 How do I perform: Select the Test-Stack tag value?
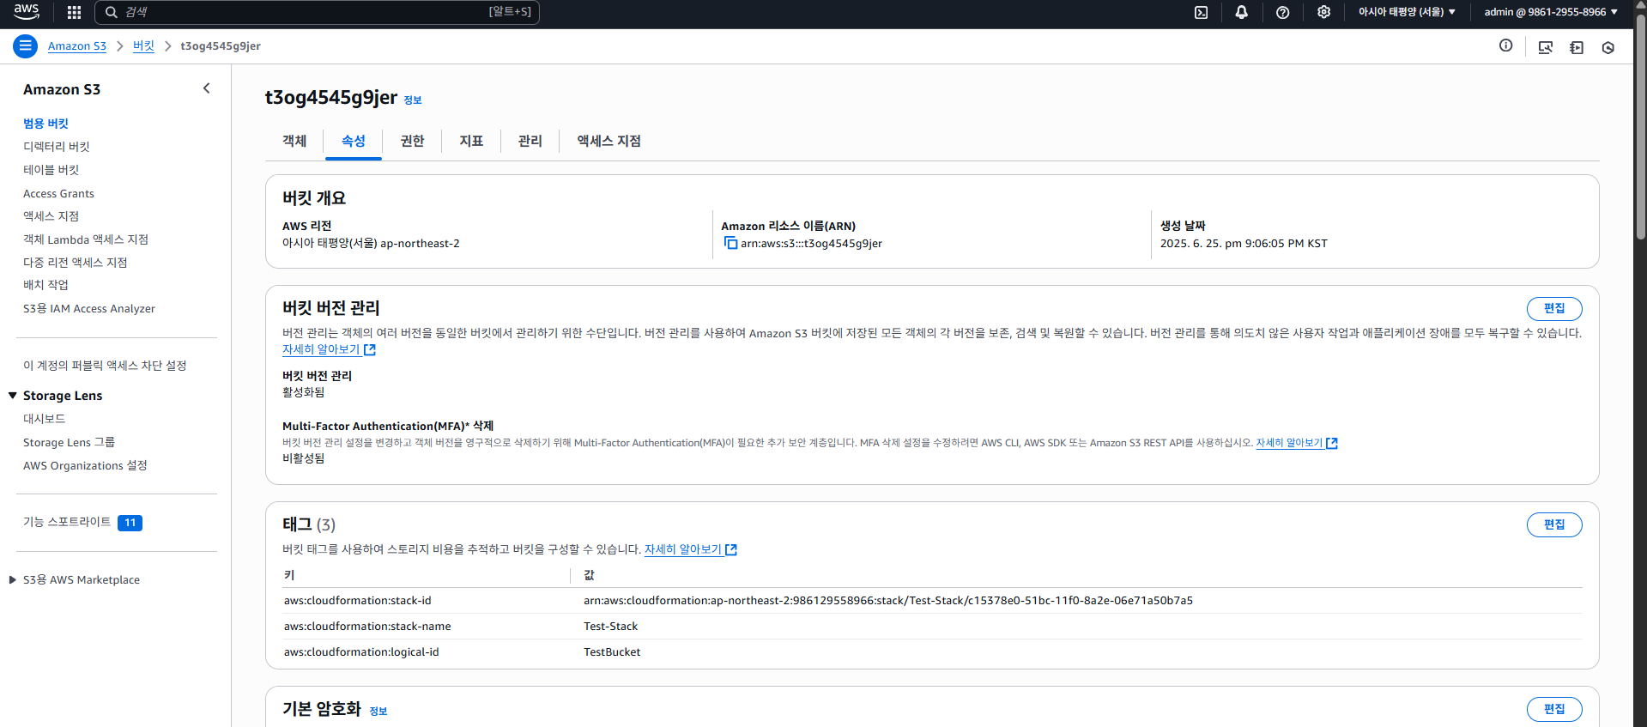pyautogui.click(x=611, y=627)
